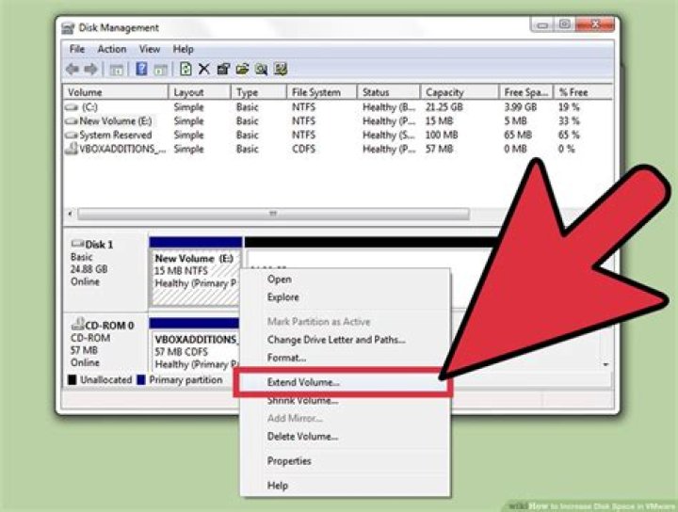This screenshot has height=512, width=678.
Task: Toggle the Show/Hide Action Pane icon
Action: 160,70
